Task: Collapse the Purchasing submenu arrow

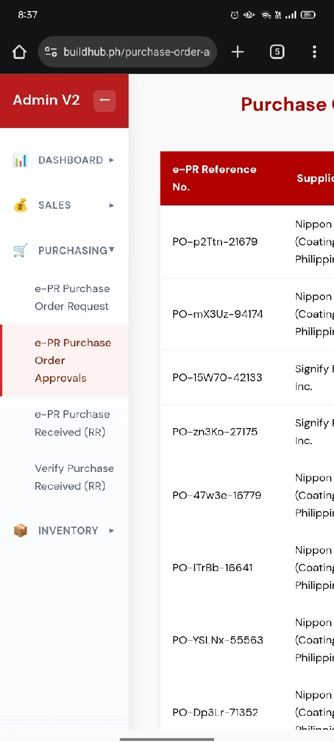Action: coord(112,250)
